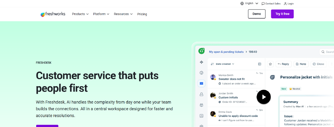Click Emma Davis's avatar
This screenshot has width=334, height=127.
[213, 114]
